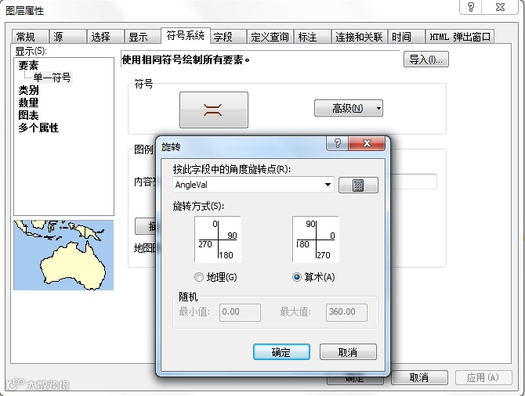Click 导入(I)... button
525x396 pixels.
click(x=426, y=59)
